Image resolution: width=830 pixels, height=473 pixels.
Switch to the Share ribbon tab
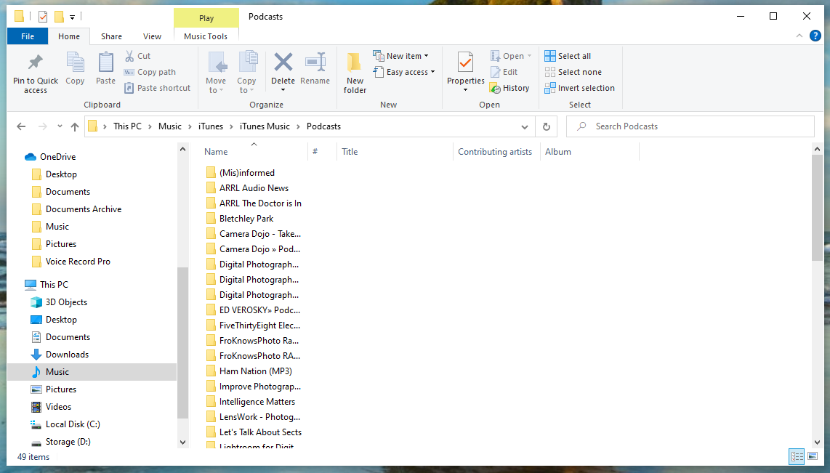(x=111, y=36)
